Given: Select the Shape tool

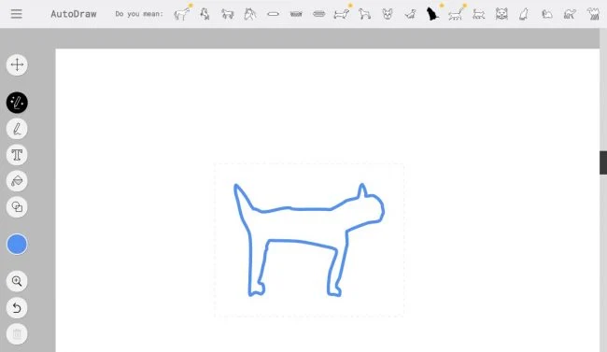Looking at the screenshot, I should (17, 206).
